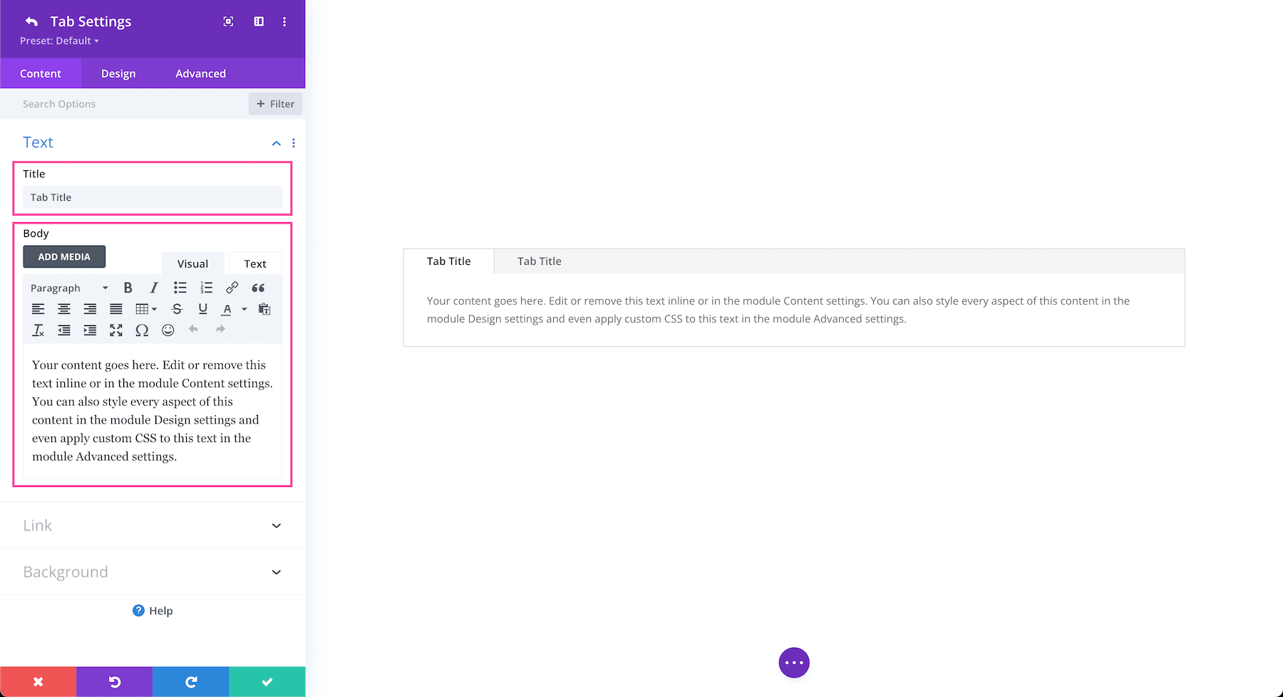The height and width of the screenshot is (697, 1283).
Task: Insert an emoji into body text
Action: point(168,330)
